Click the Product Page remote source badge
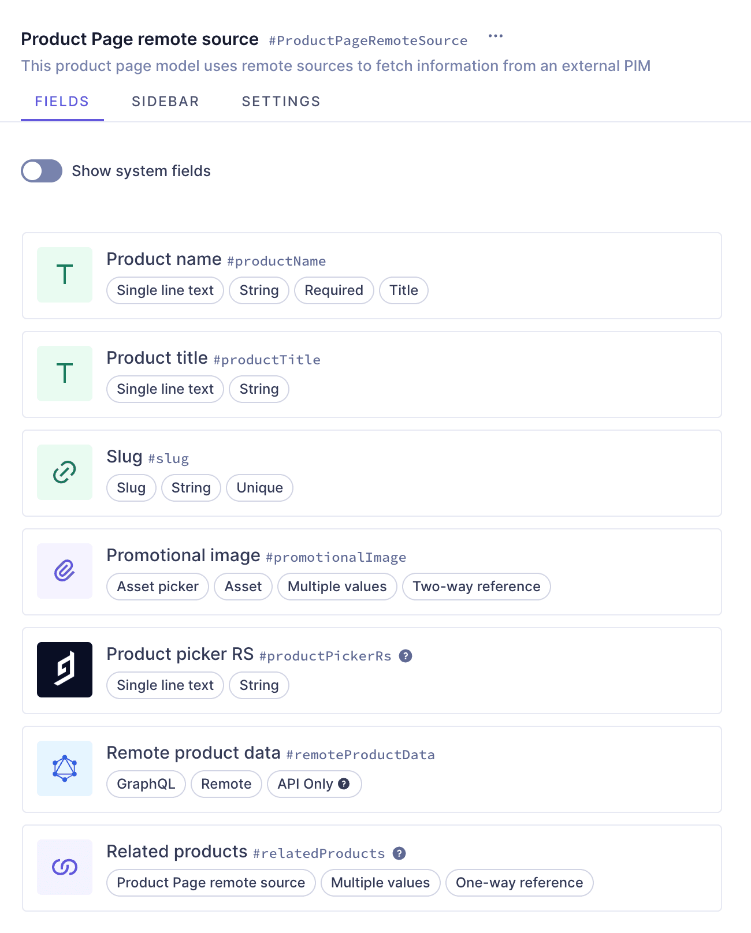Viewport: 751px width, 933px height. (210, 883)
